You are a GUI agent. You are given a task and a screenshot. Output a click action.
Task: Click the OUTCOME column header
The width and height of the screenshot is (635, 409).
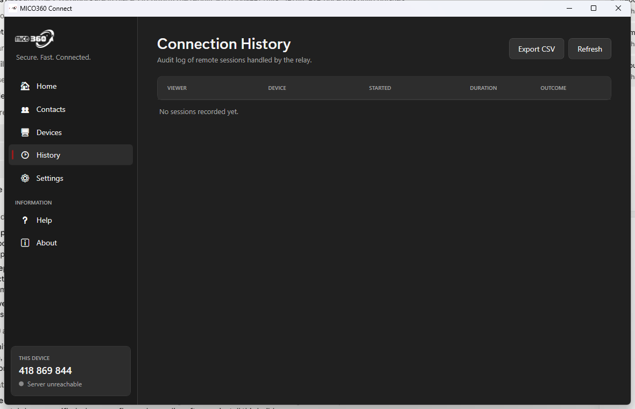pyautogui.click(x=553, y=88)
